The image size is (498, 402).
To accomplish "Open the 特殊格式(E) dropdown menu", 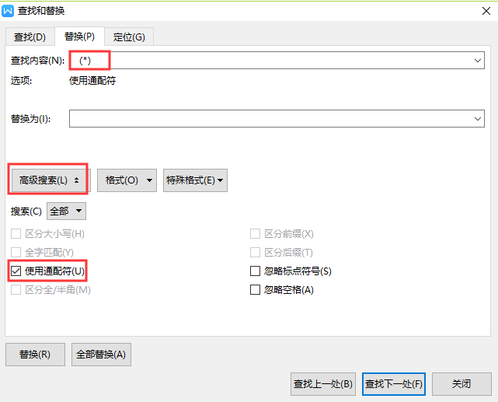I will tap(195, 180).
